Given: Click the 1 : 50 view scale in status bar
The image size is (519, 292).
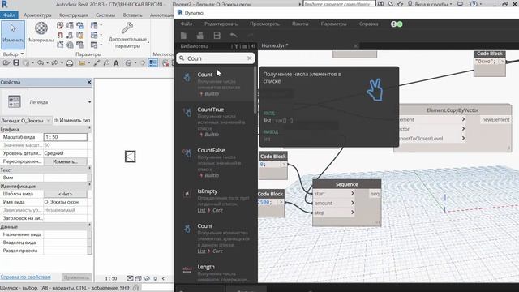Looking at the screenshot, I should [x=111, y=278].
